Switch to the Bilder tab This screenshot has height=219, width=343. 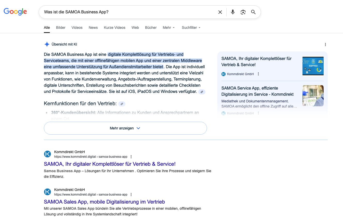(x=61, y=28)
